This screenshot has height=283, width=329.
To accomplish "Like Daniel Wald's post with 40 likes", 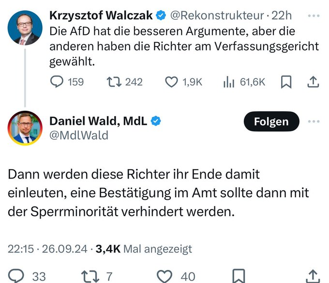I will click(x=164, y=276).
